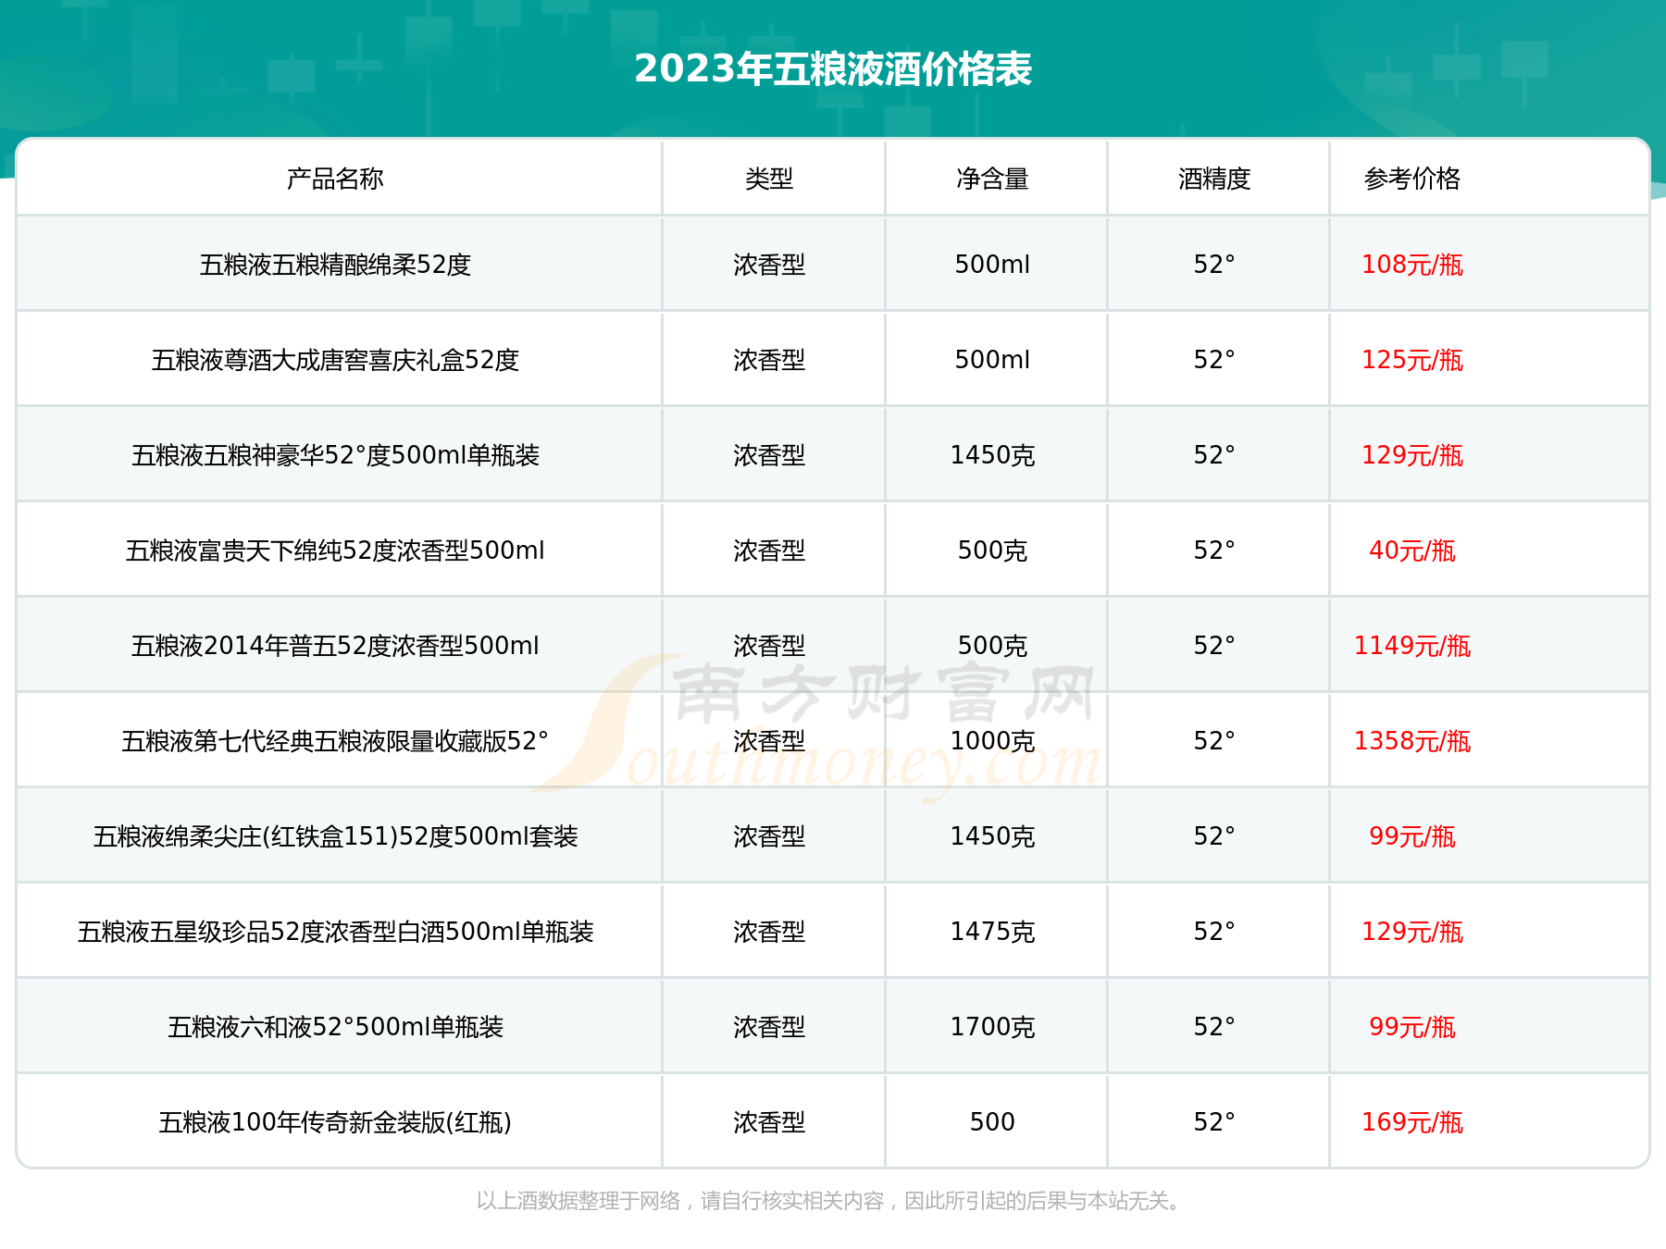Select the 类型 column header
Screen dimensions: 1666x1249
pos(769,179)
